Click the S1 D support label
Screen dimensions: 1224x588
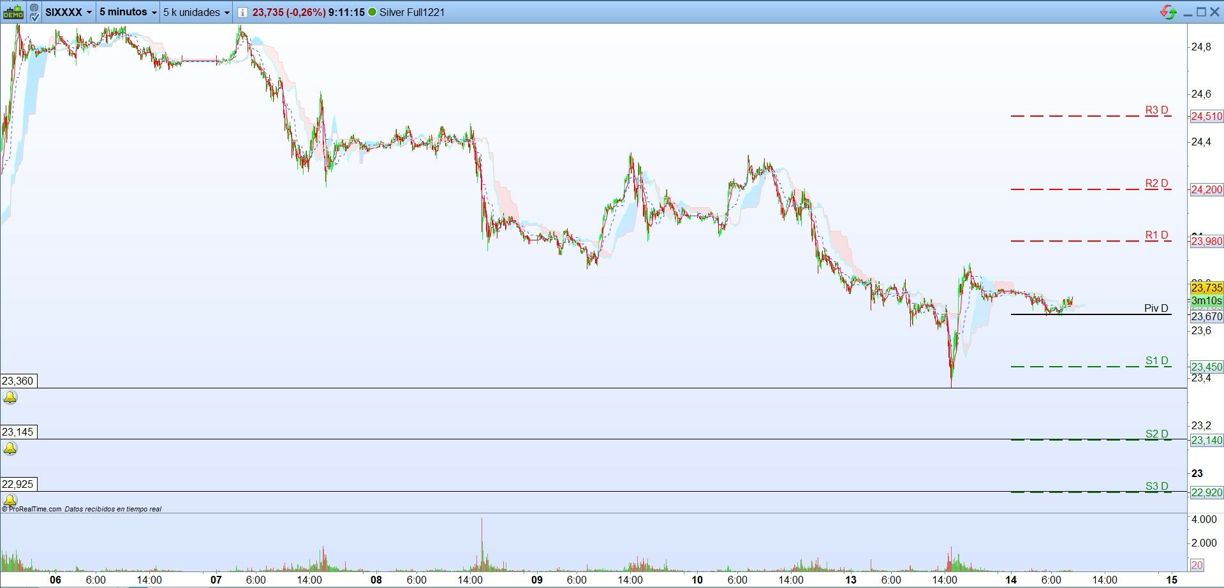click(1156, 361)
